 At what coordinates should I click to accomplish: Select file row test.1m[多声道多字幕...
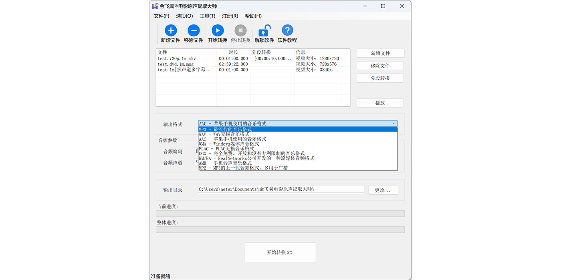tap(253, 70)
